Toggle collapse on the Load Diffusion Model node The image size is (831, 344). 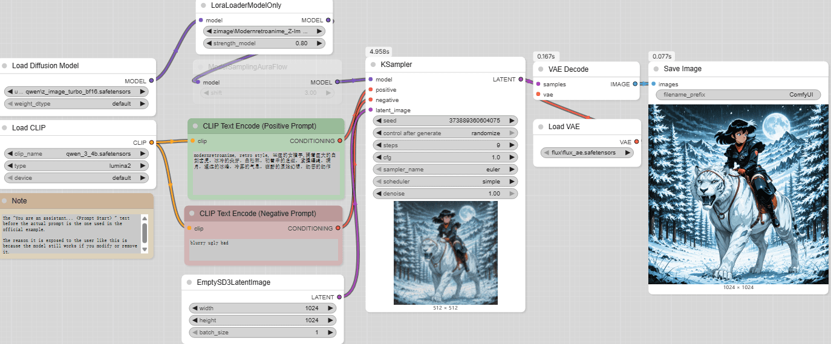[5, 66]
